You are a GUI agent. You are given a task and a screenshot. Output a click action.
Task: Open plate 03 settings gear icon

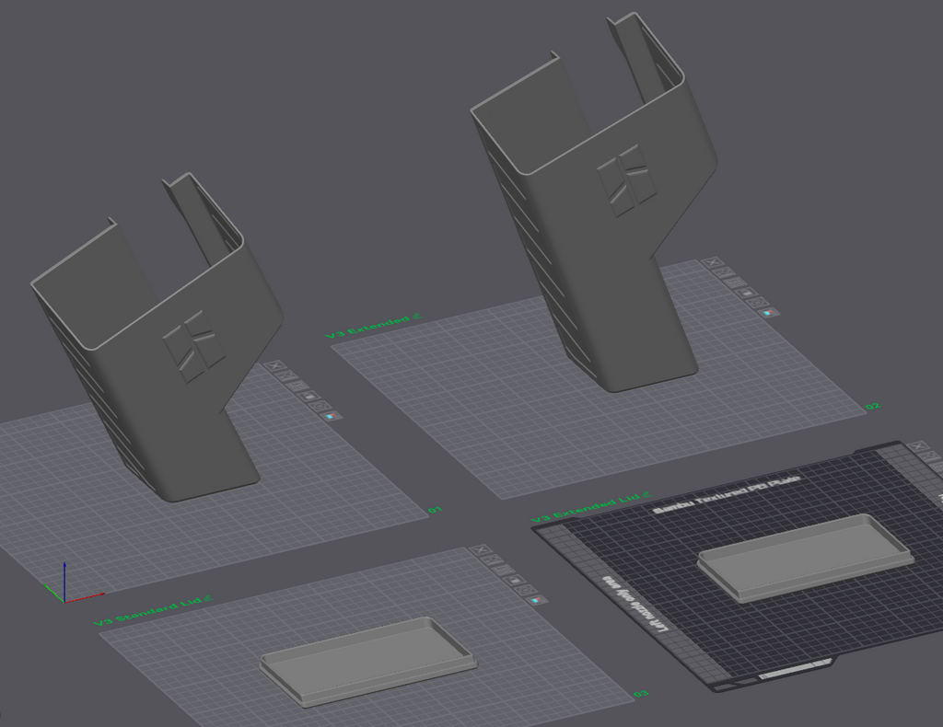[x=526, y=591]
